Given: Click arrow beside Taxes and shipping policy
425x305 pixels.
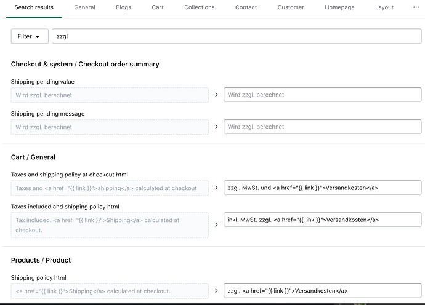Looking at the screenshot, I should point(216,188).
